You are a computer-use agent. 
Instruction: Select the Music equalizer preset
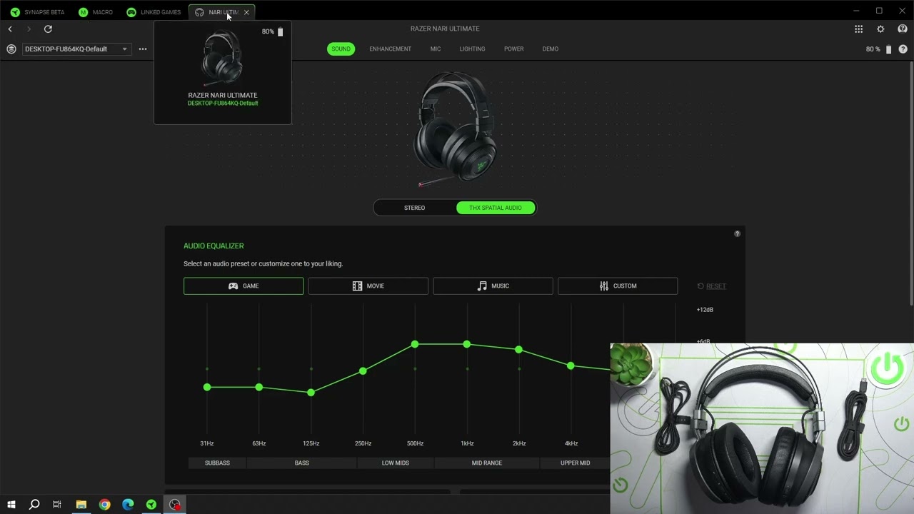pyautogui.click(x=493, y=286)
